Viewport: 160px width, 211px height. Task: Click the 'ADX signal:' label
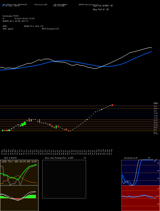(x=8, y=29)
